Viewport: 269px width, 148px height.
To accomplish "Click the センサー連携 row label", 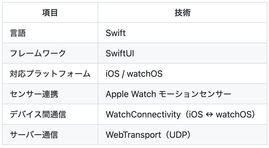I will pos(34,94).
